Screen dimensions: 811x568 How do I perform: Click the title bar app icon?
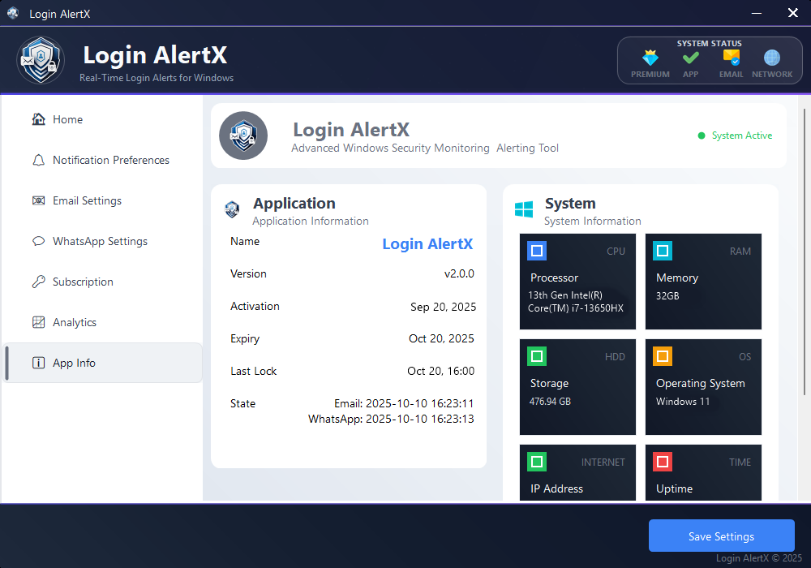tap(13, 14)
